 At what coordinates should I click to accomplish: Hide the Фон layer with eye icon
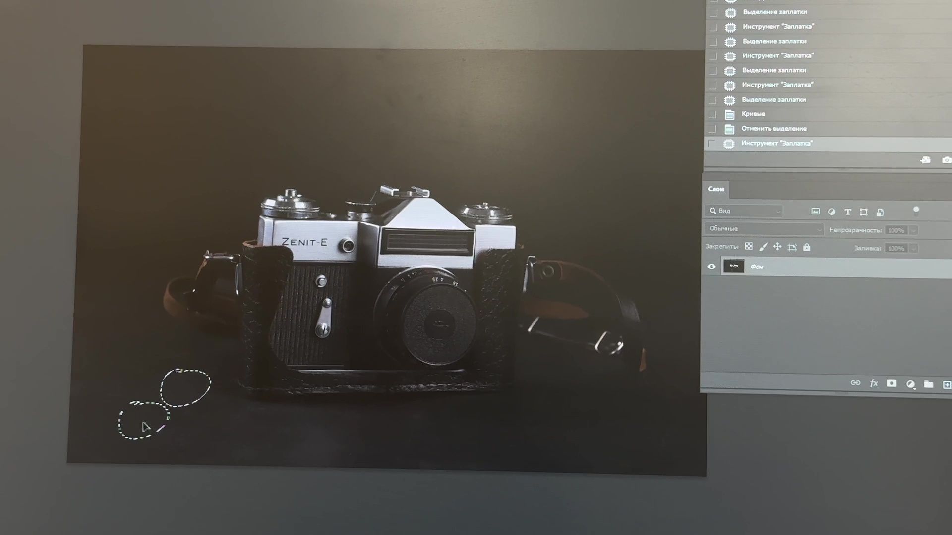click(712, 267)
